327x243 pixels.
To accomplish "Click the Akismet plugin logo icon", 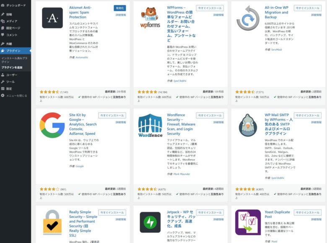I will click(52, 18).
